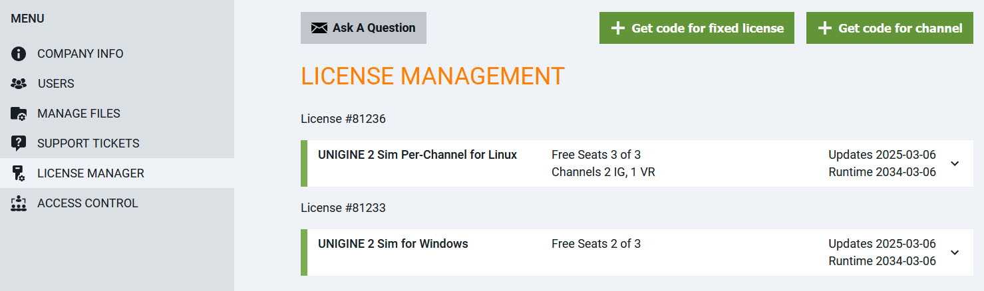Click the plus icon for channel code
This screenshot has height=291, width=984.
pos(824,28)
